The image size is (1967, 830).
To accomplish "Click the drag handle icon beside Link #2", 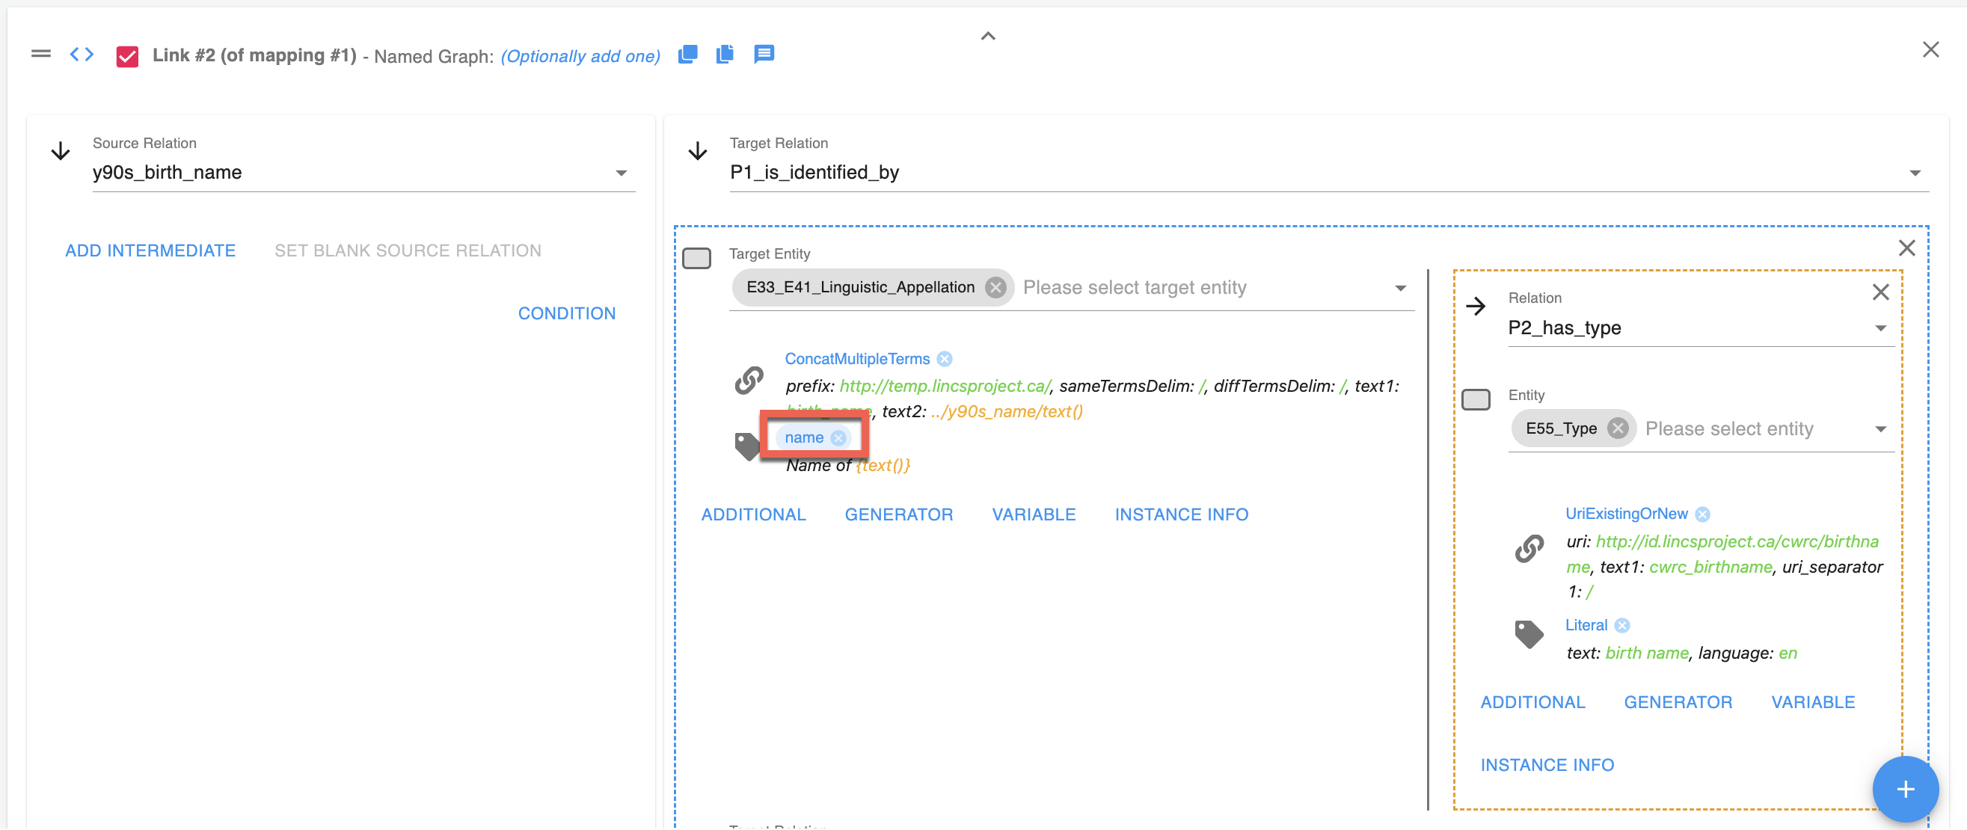I will [x=41, y=53].
